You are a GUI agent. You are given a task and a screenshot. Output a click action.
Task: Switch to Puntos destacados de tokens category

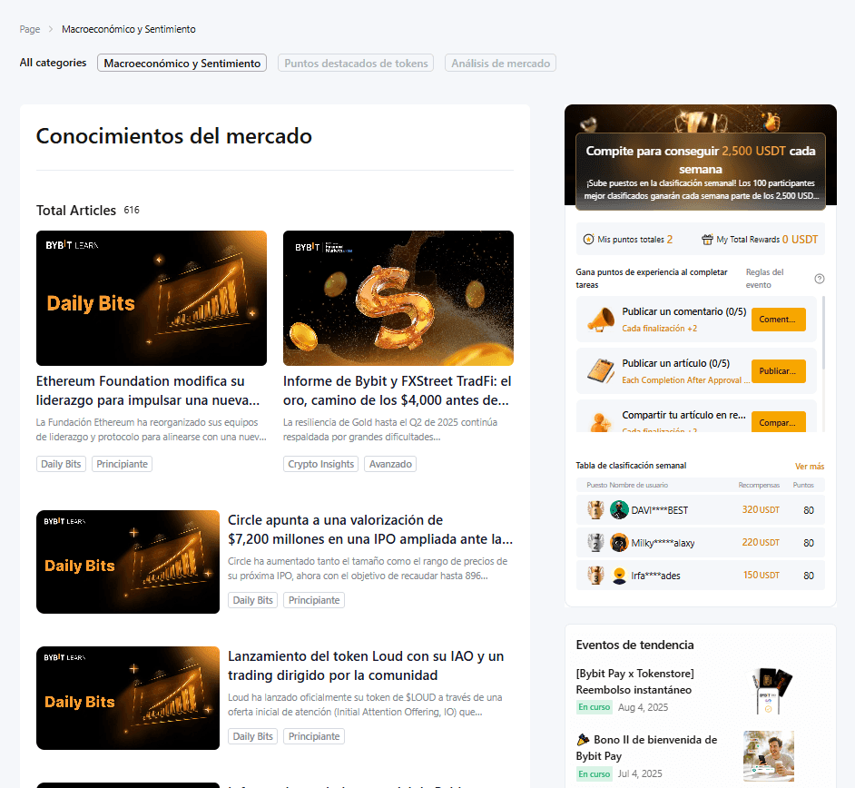356,63
